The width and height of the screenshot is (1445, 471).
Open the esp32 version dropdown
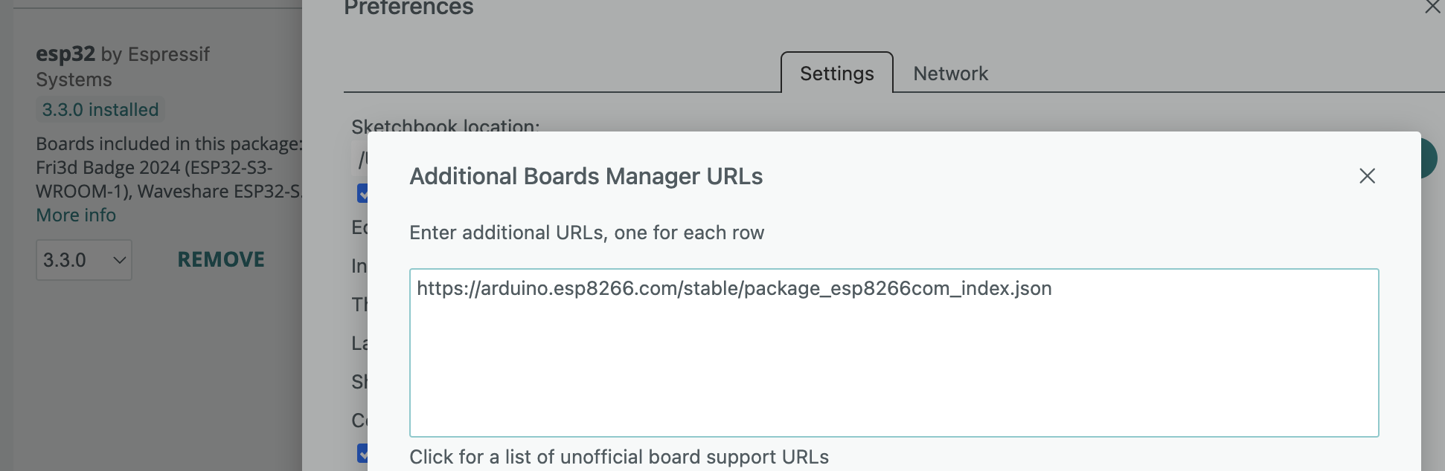coord(83,260)
